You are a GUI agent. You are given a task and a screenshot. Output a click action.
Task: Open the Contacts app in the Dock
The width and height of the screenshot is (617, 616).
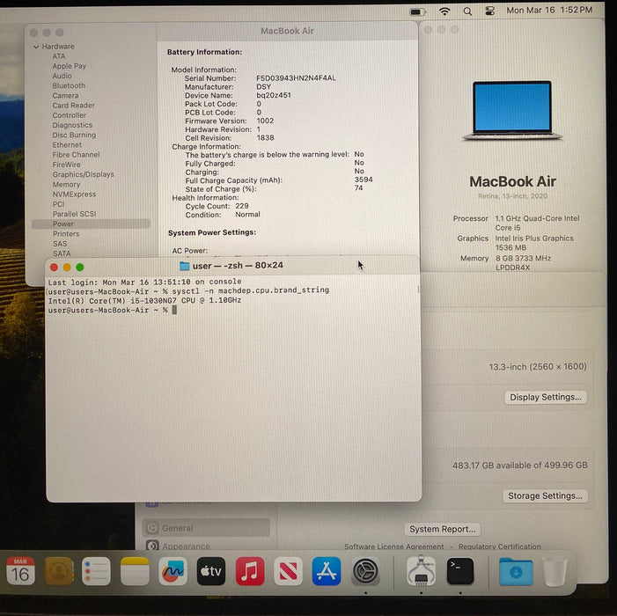pyautogui.click(x=59, y=571)
